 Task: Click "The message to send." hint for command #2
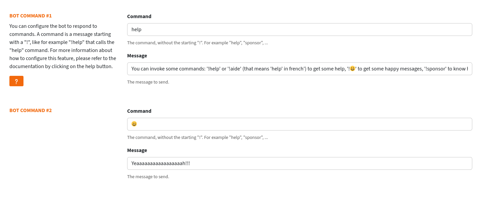click(x=148, y=177)
